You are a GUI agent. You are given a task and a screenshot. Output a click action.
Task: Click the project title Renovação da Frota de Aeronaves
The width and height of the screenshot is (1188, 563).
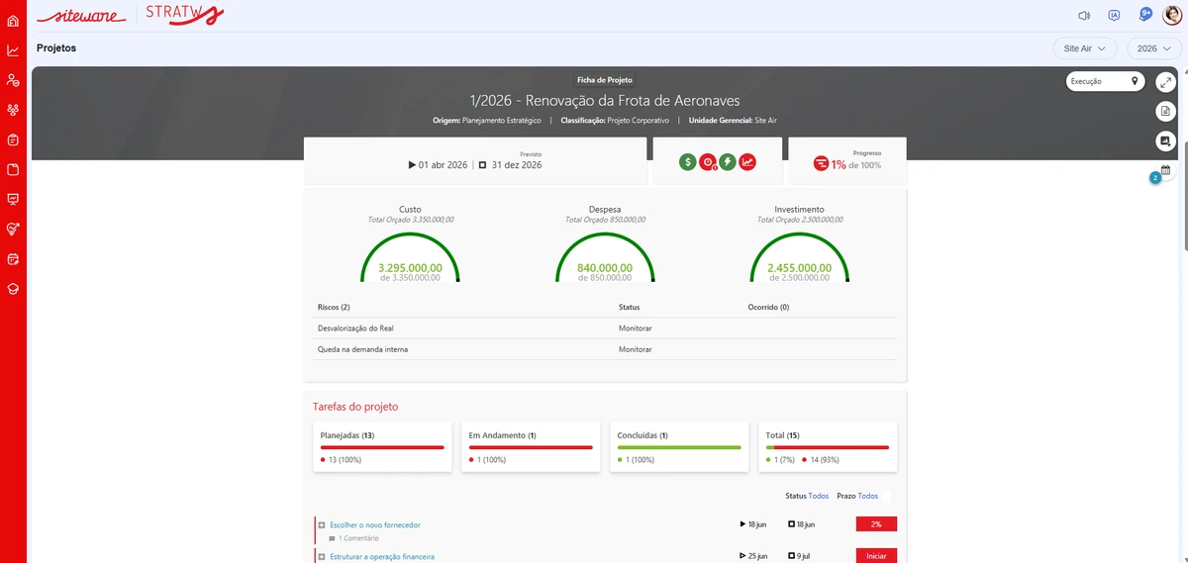(605, 101)
